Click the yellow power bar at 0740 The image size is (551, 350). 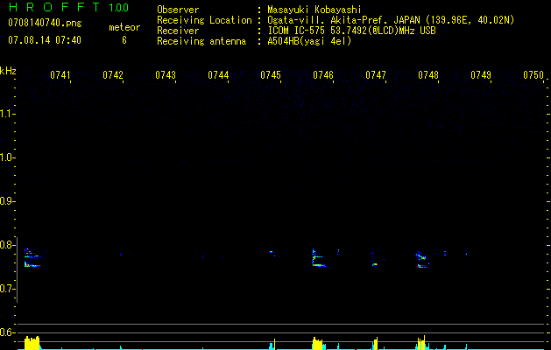point(32,343)
